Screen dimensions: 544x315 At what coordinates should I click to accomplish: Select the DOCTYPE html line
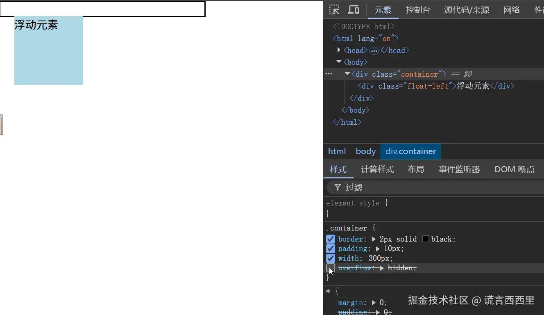364,27
